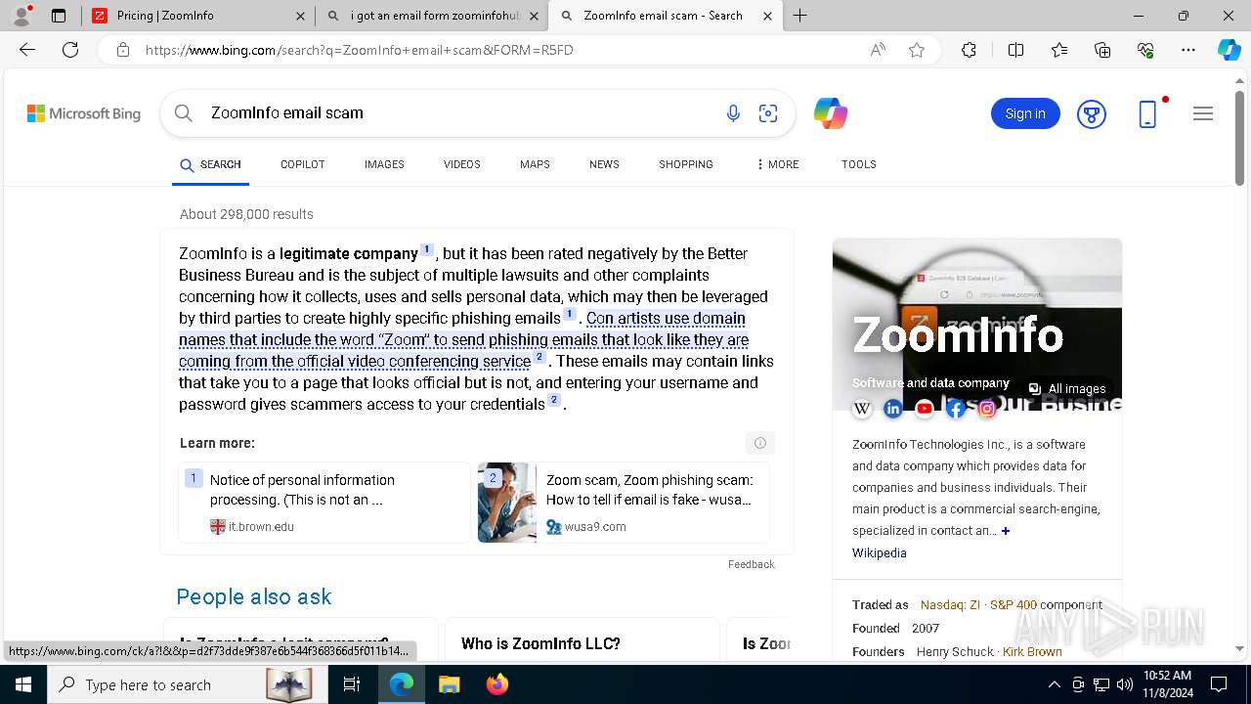Close the Pricing | ZoomInfo tab
The height and width of the screenshot is (704, 1251).
point(300,16)
